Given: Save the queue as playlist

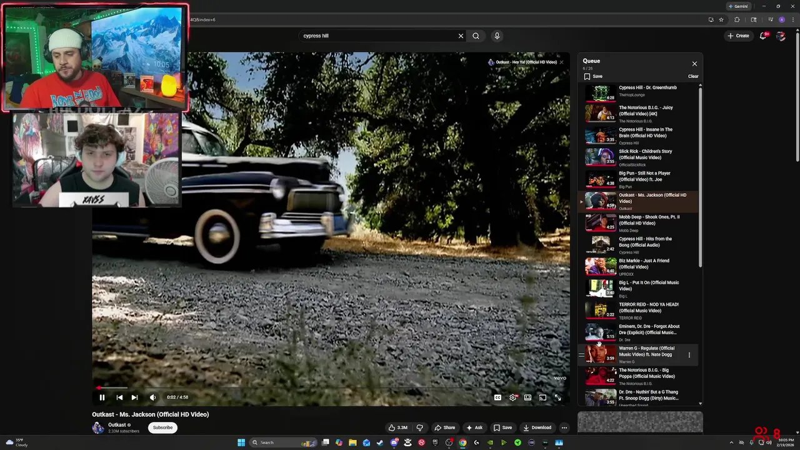Looking at the screenshot, I should click(x=593, y=76).
